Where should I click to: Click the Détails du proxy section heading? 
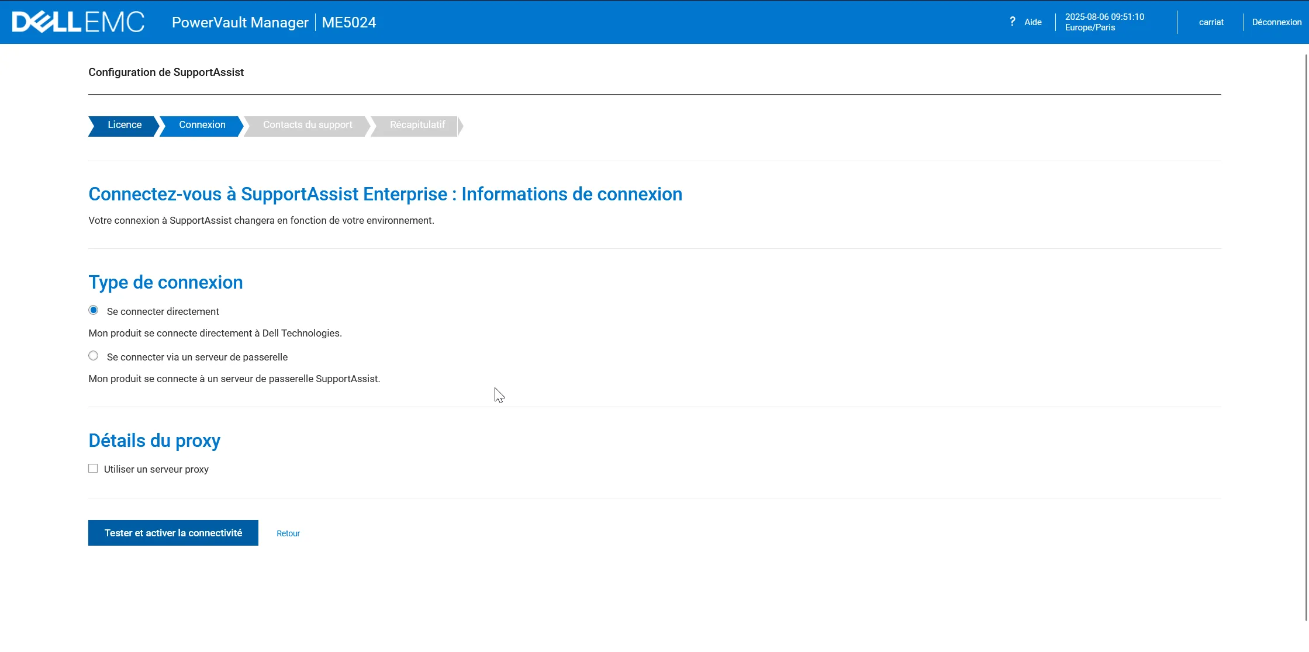pyautogui.click(x=154, y=441)
